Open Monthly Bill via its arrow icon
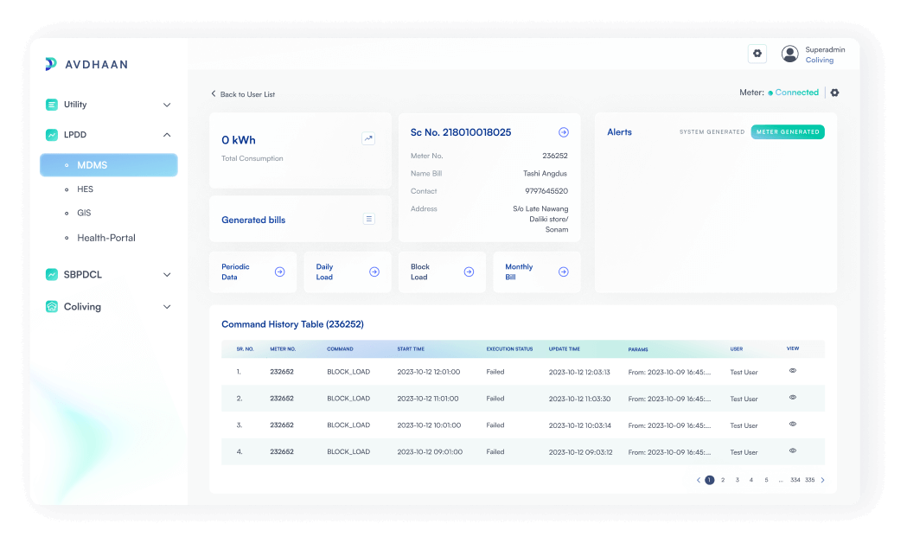This screenshot has width=907, height=543. tap(563, 271)
